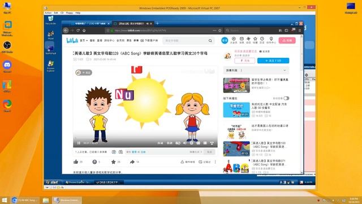Mute the player volume icon
This screenshot has height=204, width=362.
[185, 143]
